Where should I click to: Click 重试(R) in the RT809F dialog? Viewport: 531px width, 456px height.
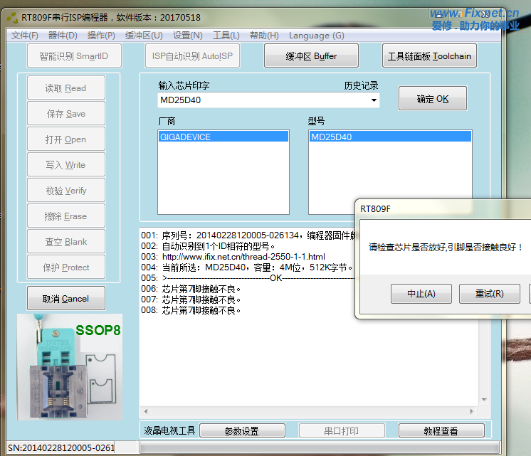tap(489, 294)
